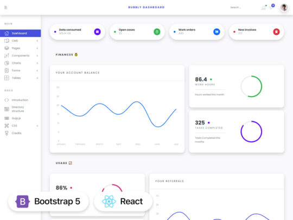Click the red New invoices icon

pos(276,32)
